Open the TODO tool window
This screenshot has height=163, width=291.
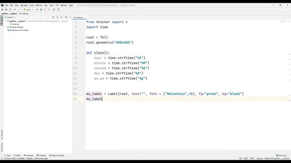[x=17, y=155]
